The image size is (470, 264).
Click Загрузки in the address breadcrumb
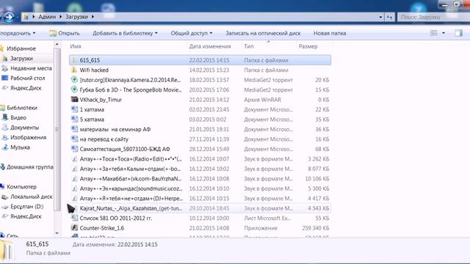pyautogui.click(x=76, y=17)
